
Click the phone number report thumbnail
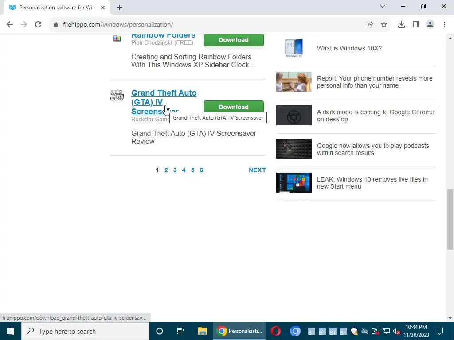[294, 81]
